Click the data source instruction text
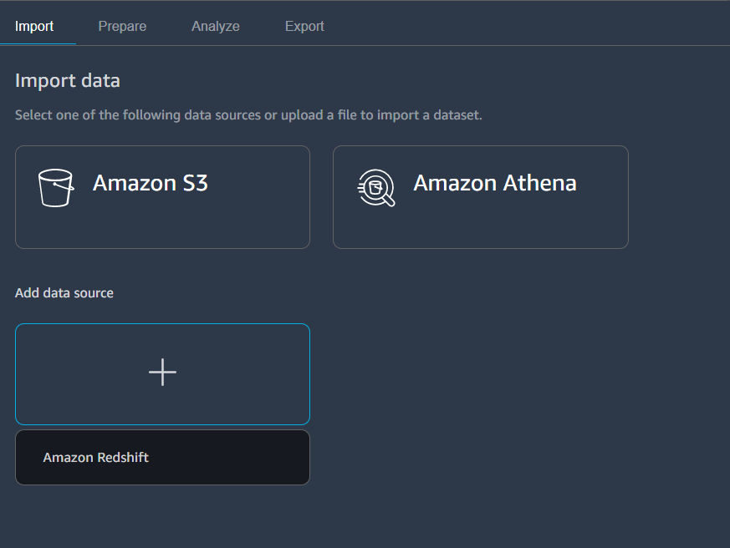Viewport: 730px width, 548px height. pos(248,115)
